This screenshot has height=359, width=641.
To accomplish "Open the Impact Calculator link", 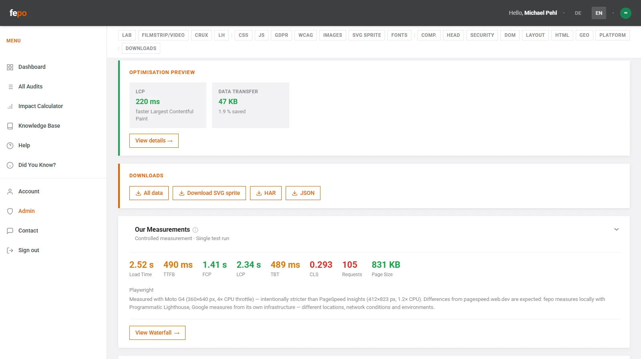I will pos(40,106).
